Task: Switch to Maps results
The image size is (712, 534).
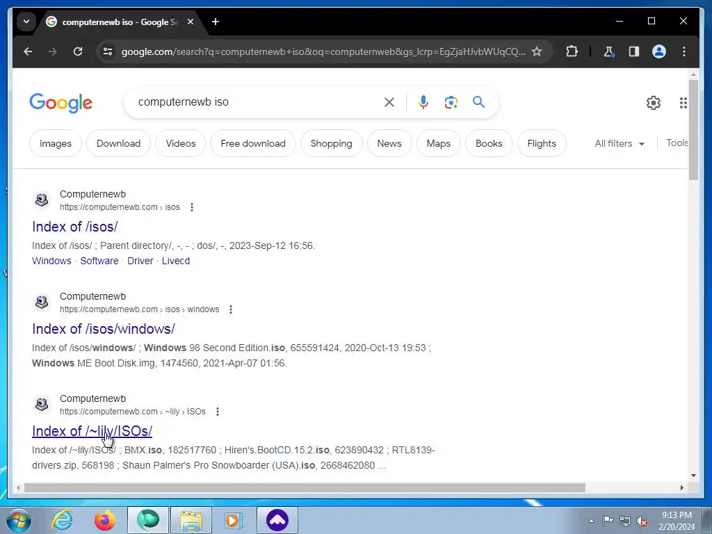Action: (439, 143)
